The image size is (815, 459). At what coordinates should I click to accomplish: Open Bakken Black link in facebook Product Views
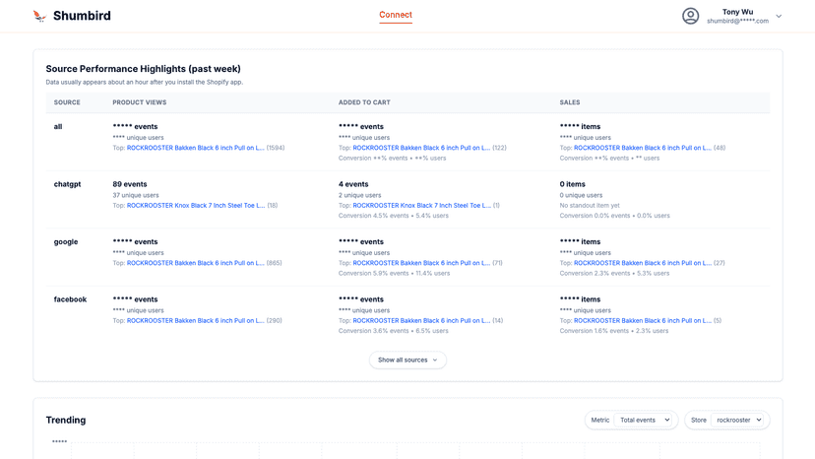[196, 320]
